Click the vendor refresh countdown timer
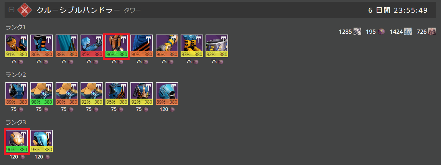The width and height of the screenshot is (441, 165). (x=398, y=10)
